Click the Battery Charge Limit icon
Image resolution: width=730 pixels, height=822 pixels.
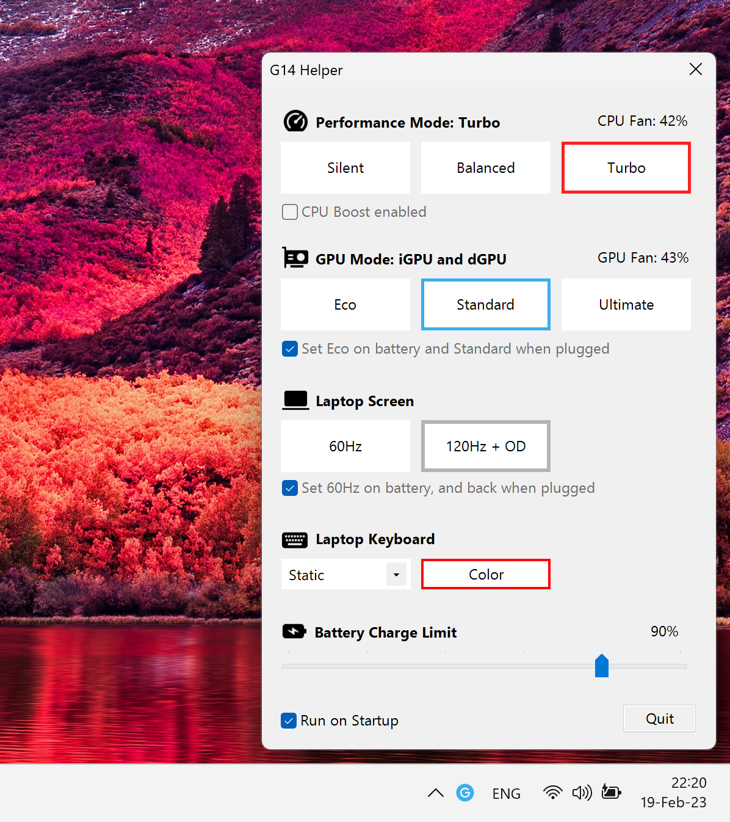click(x=294, y=631)
